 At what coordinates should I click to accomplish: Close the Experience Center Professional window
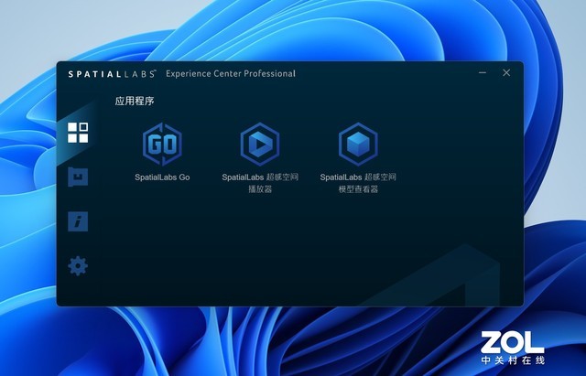coord(506,72)
